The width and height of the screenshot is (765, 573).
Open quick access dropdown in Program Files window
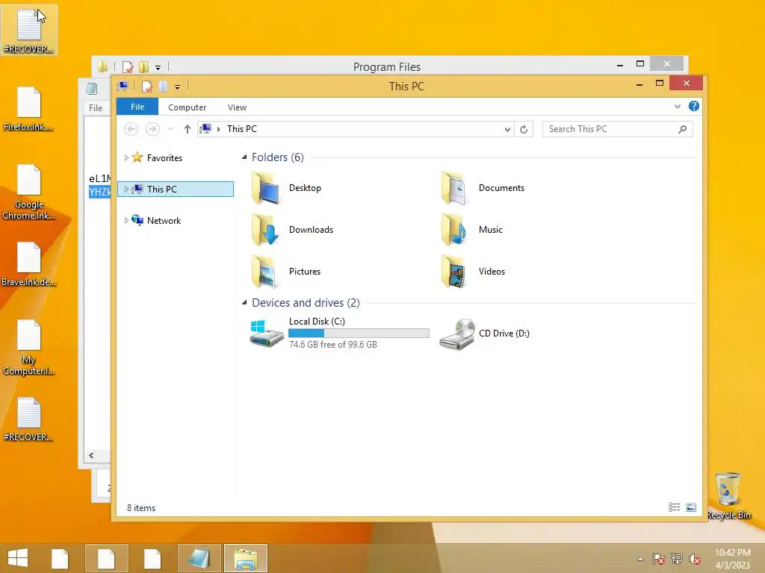point(158,67)
